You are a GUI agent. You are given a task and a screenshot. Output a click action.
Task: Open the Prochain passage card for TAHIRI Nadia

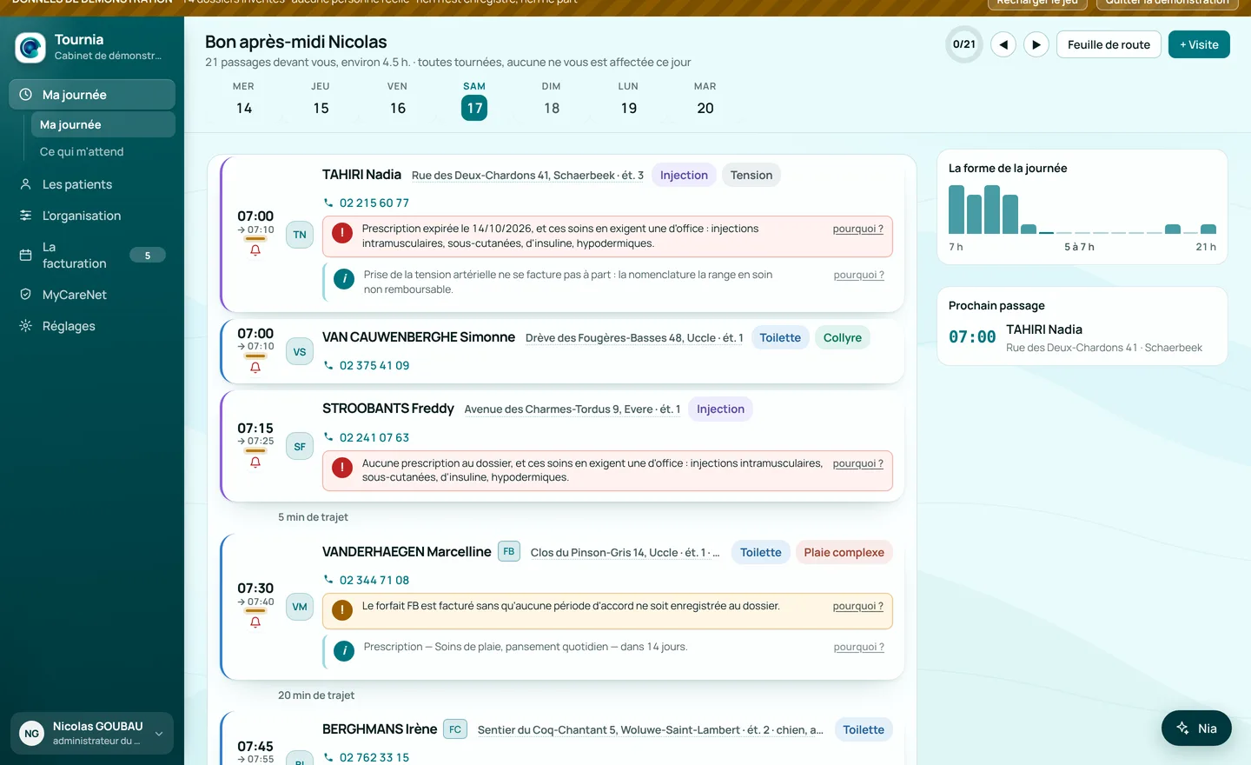[x=1082, y=326]
